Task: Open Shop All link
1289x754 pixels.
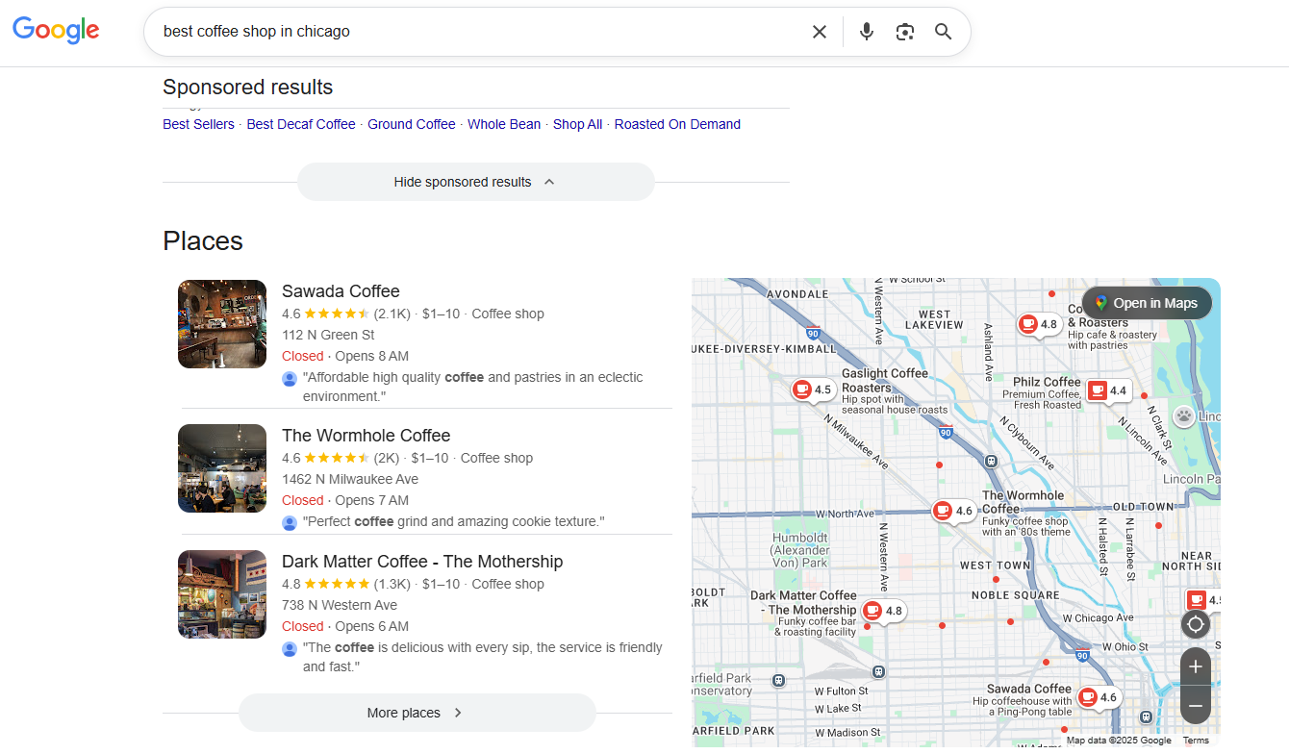Action: click(x=578, y=124)
